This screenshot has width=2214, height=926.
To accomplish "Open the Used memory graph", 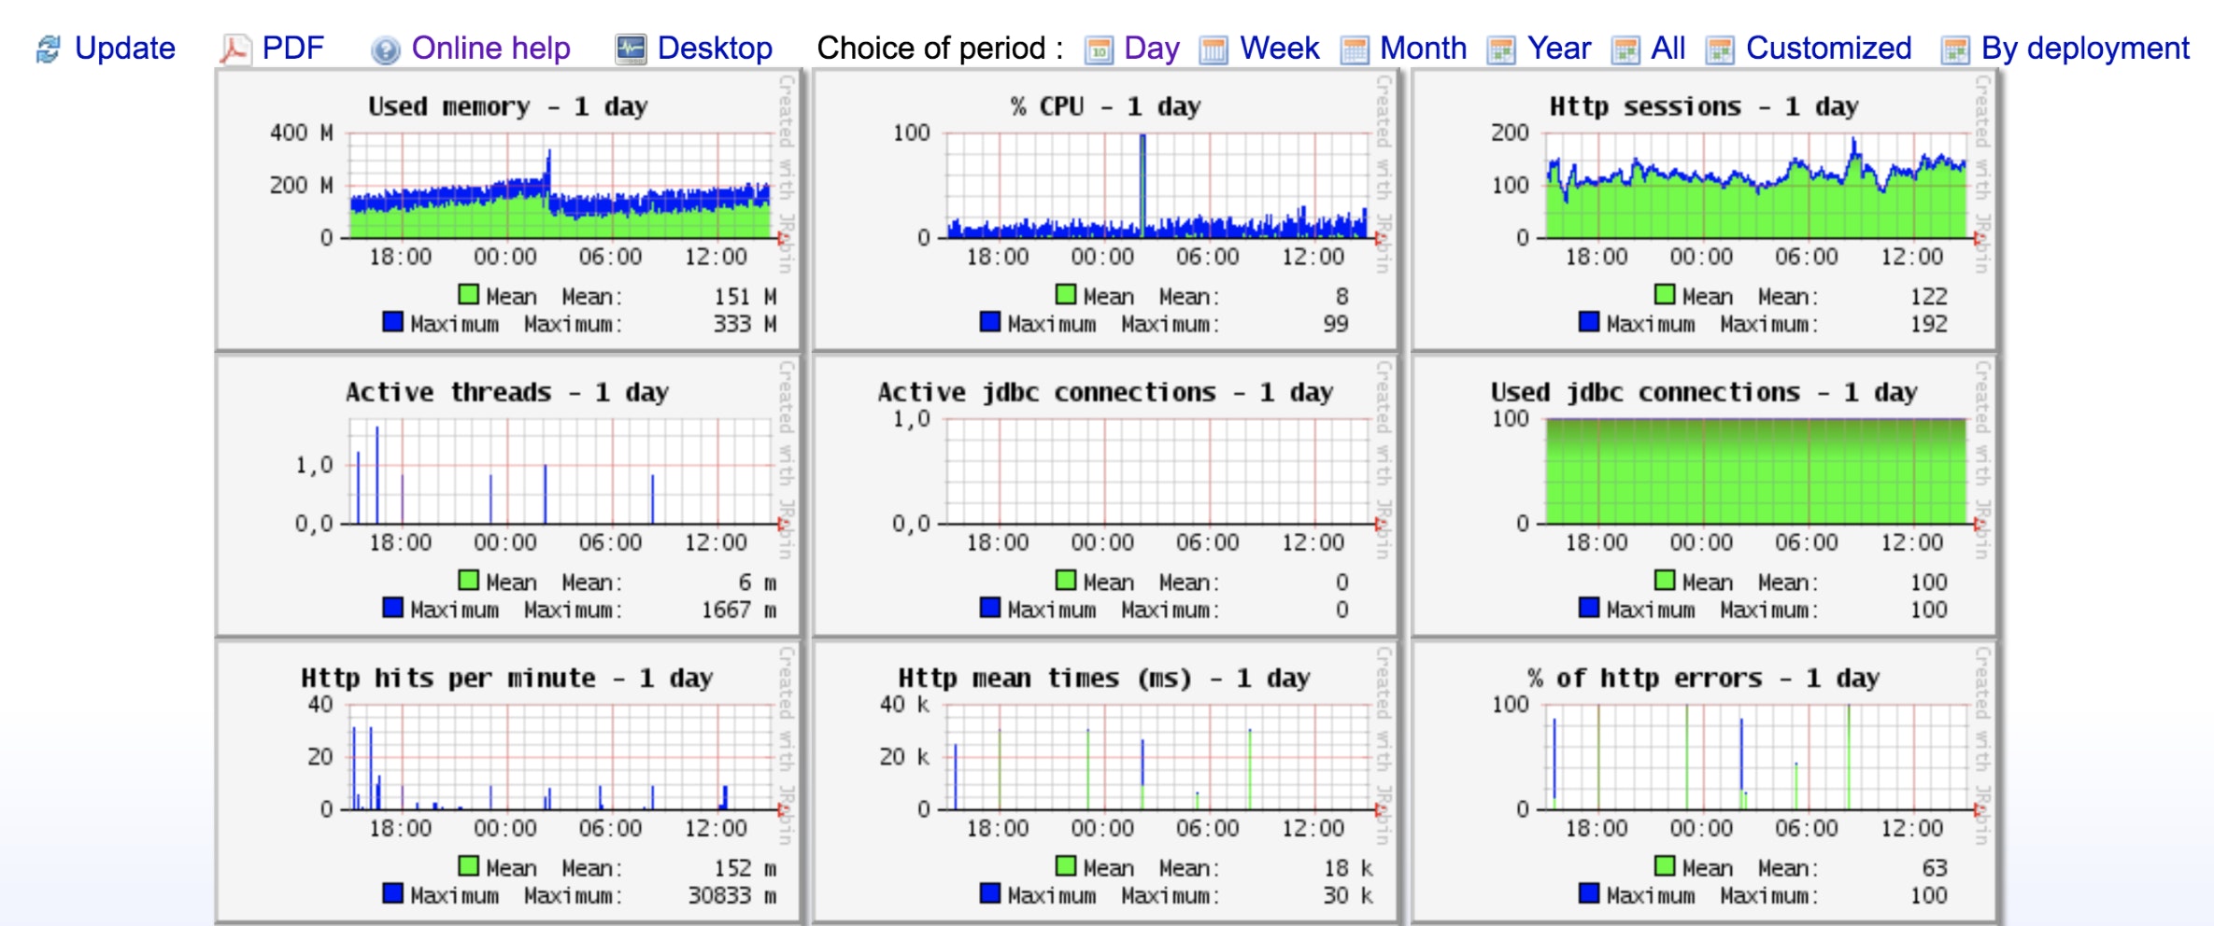I will pyautogui.click(x=507, y=210).
